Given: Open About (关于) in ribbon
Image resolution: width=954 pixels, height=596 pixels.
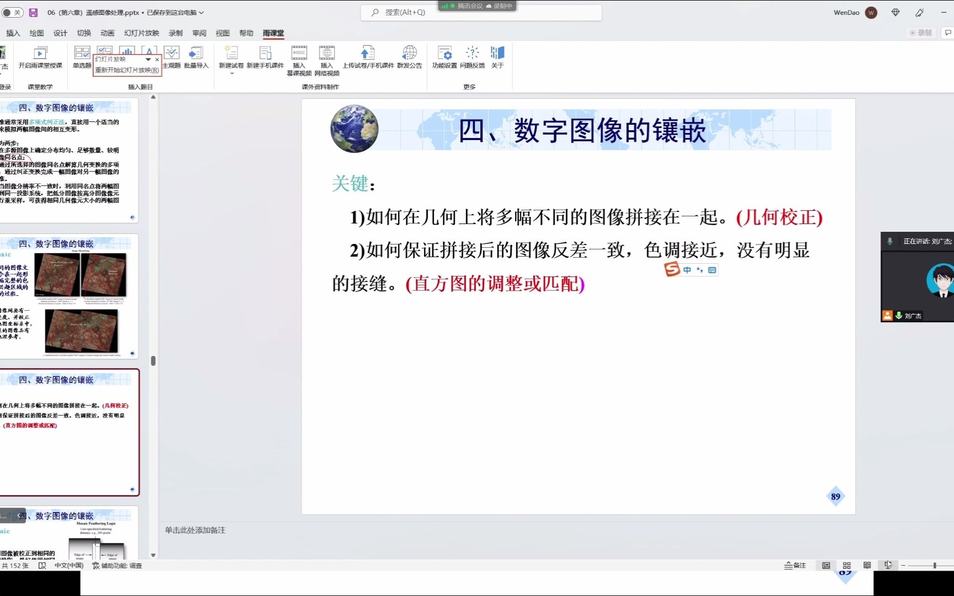Looking at the screenshot, I should [497, 57].
